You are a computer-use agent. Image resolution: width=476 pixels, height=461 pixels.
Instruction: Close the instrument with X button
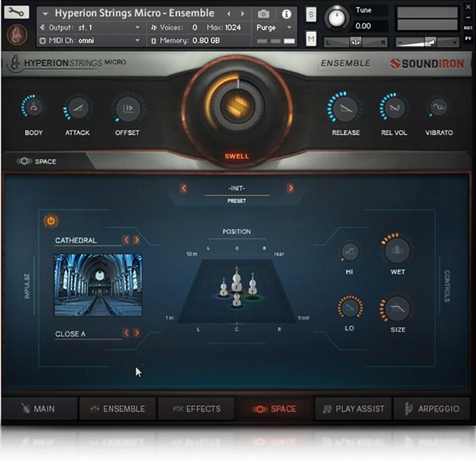click(468, 6)
